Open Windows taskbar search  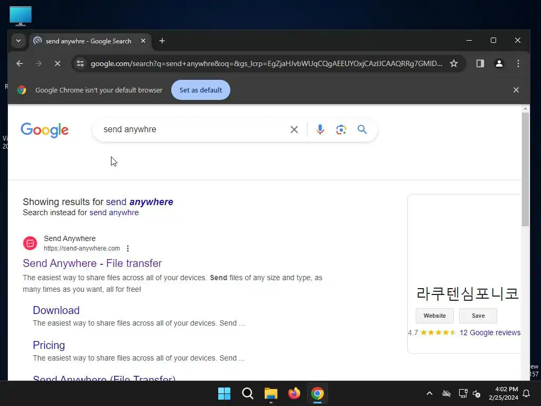point(247,393)
